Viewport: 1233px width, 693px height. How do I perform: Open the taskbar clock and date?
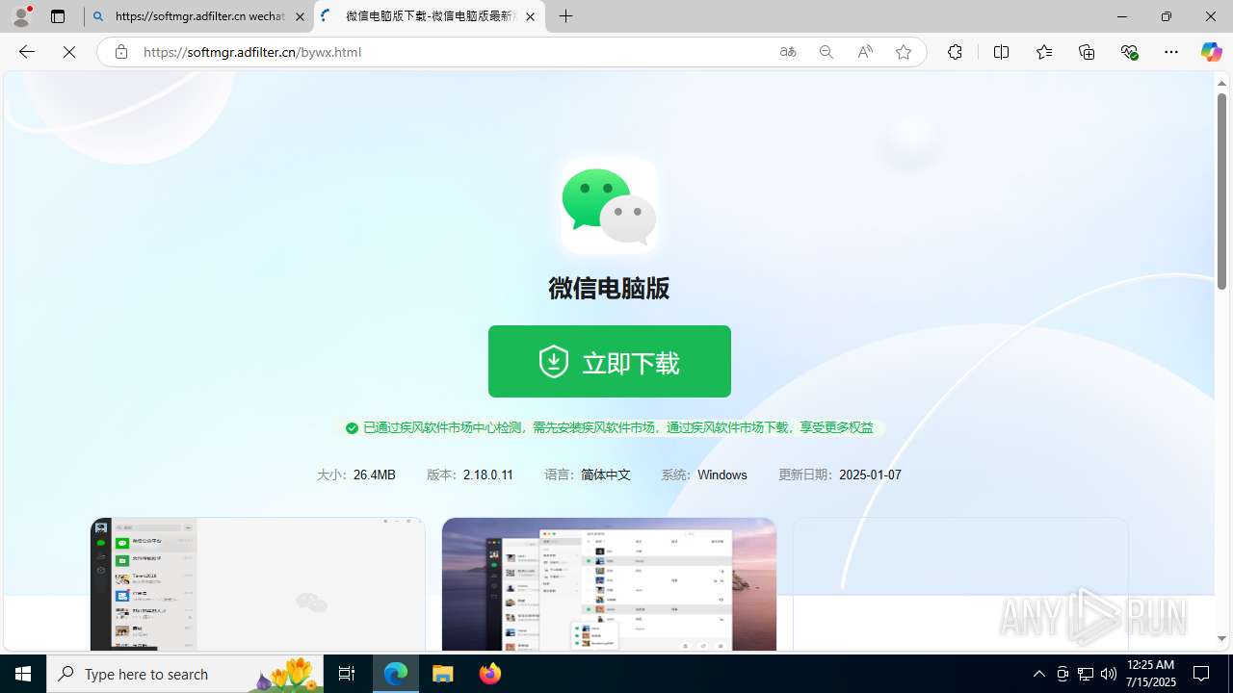1150,674
